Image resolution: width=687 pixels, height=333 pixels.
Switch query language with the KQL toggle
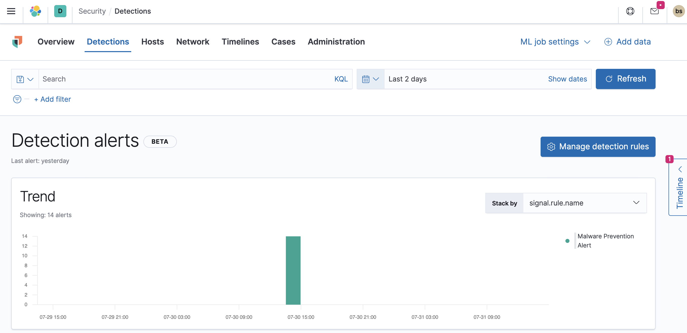click(341, 79)
